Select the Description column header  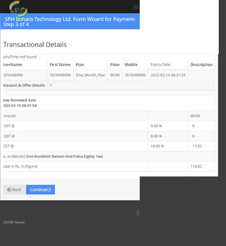(201, 65)
